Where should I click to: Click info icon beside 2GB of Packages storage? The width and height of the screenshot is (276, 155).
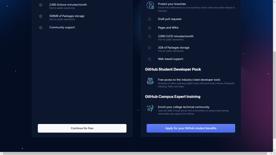[149, 48]
